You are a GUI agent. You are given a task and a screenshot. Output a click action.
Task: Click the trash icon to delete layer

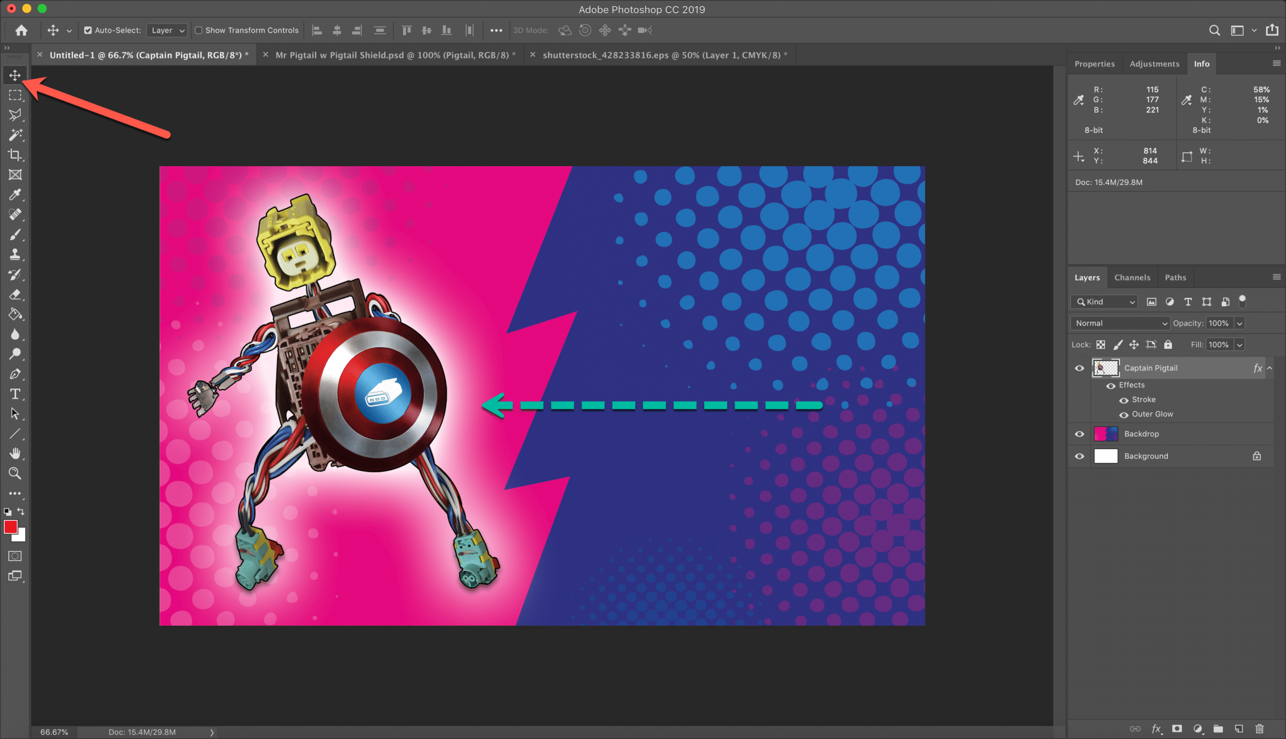(x=1259, y=728)
